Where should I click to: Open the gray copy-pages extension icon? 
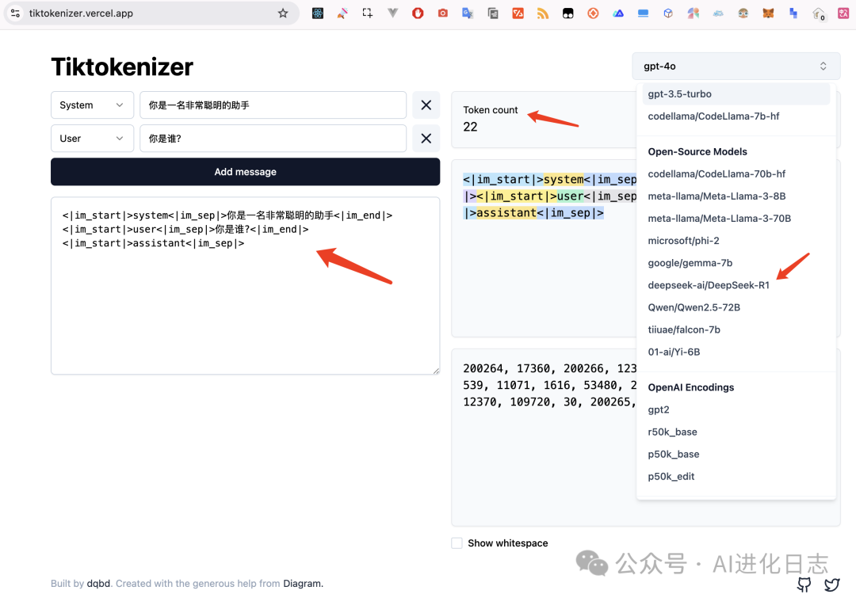492,13
